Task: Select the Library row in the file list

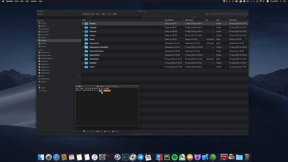Action: [165, 35]
